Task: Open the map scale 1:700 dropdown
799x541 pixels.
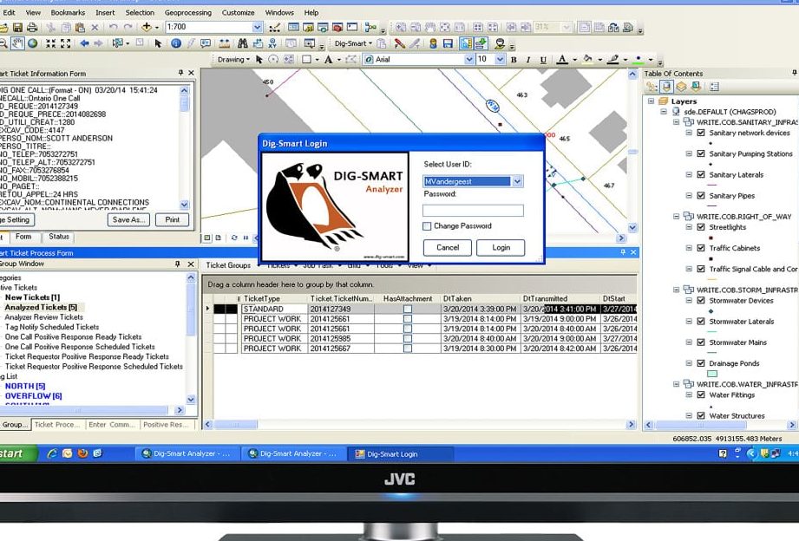Action: [x=257, y=27]
